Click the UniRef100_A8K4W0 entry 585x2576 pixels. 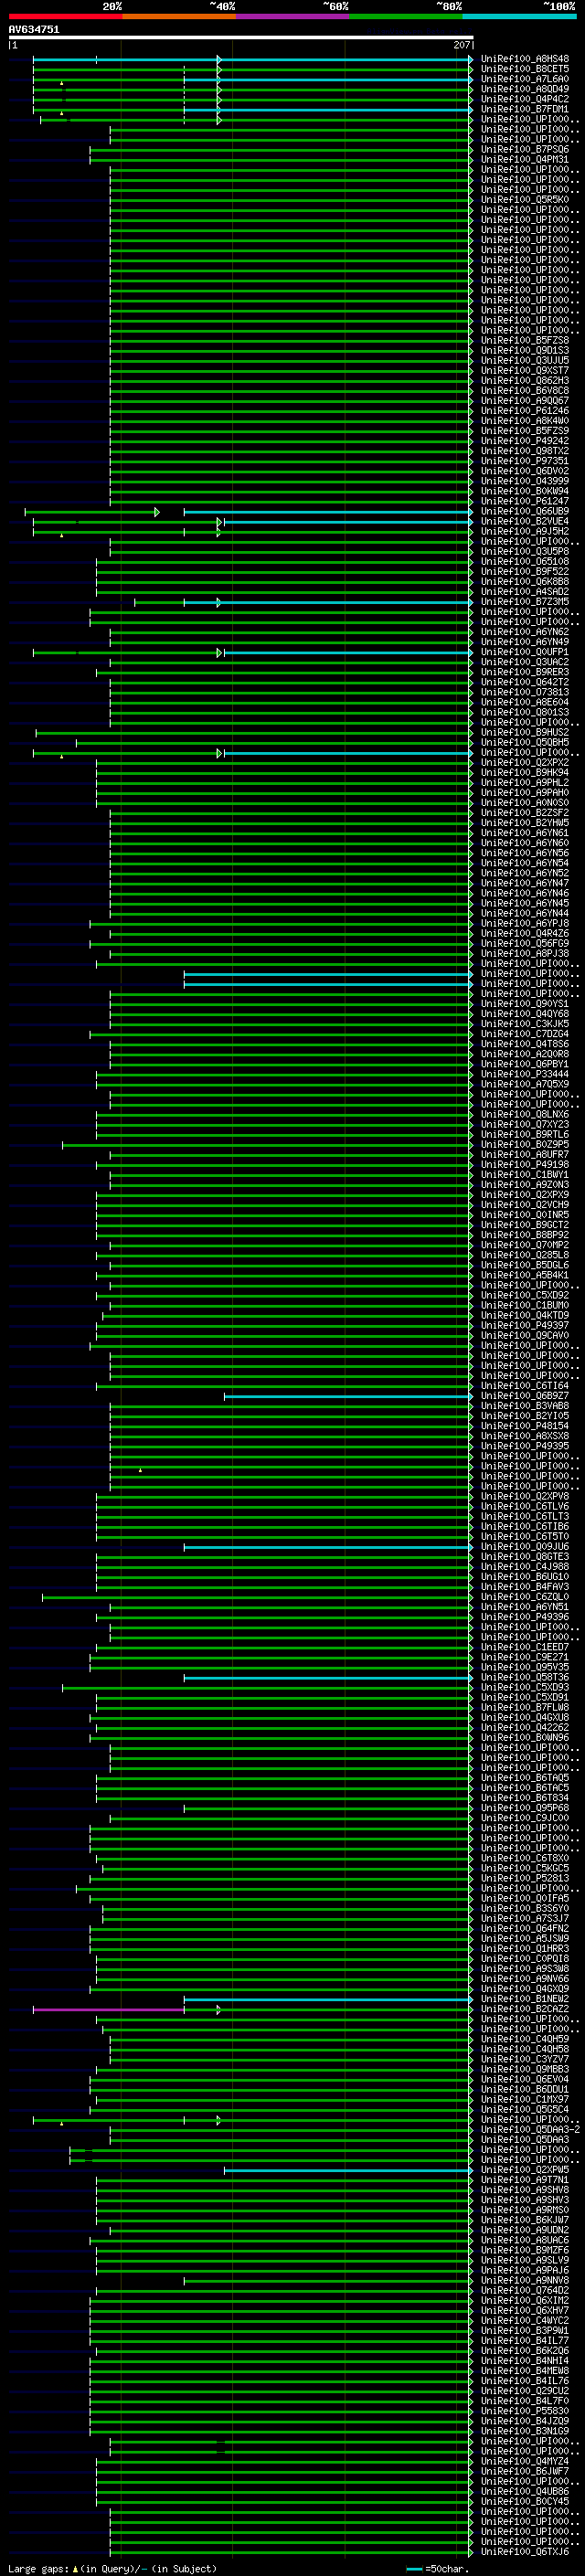(525, 421)
